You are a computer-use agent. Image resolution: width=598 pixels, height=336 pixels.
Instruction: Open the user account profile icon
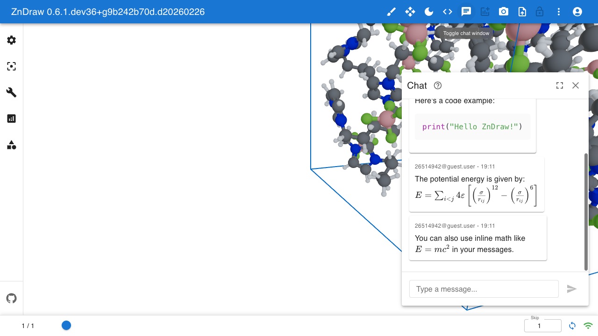point(577,12)
